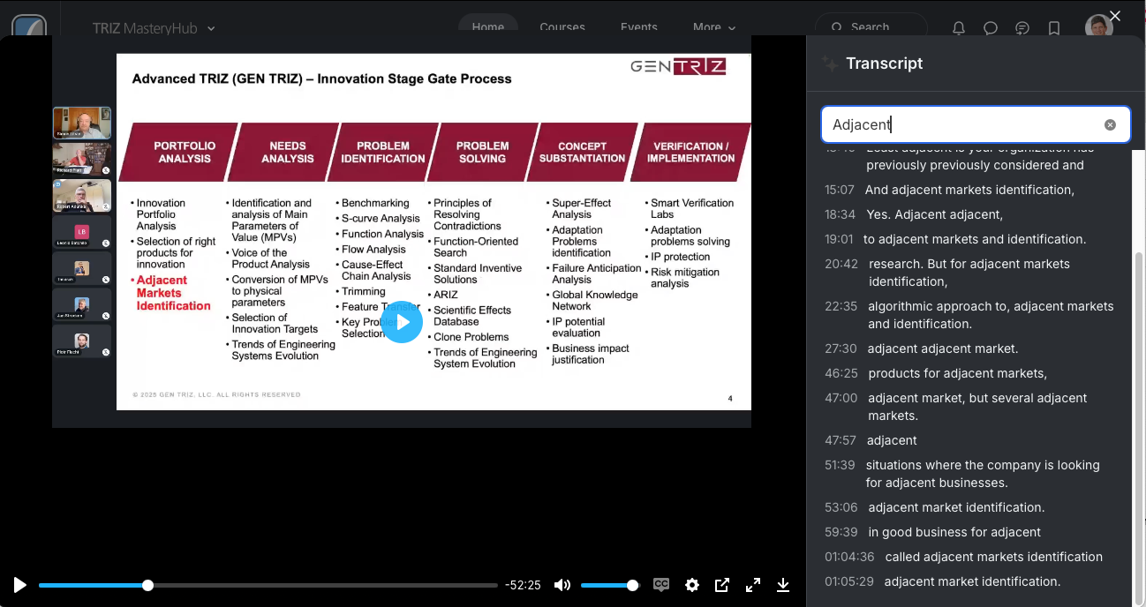Enter fullscreen mode
This screenshot has height=607, width=1146.
click(753, 585)
